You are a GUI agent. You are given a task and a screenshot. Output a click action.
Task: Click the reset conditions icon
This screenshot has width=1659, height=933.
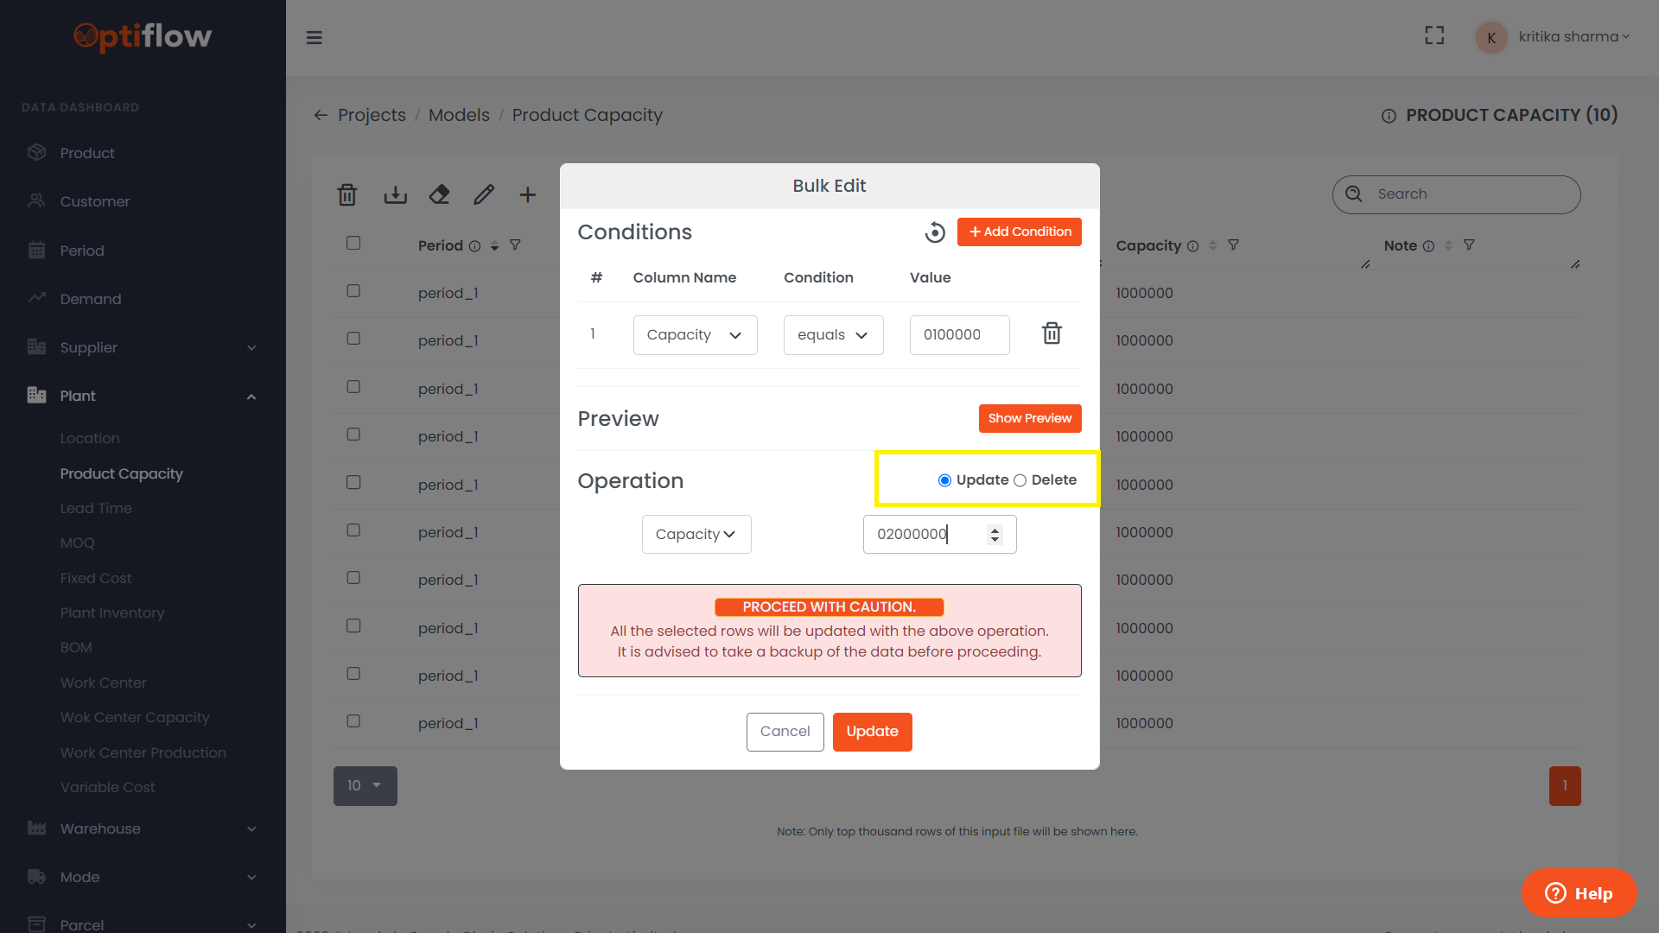(x=935, y=232)
